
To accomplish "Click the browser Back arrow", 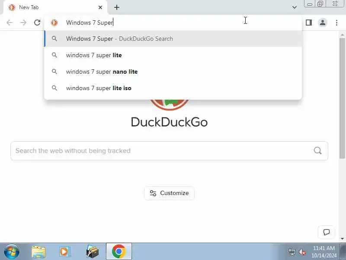I will point(10,23).
